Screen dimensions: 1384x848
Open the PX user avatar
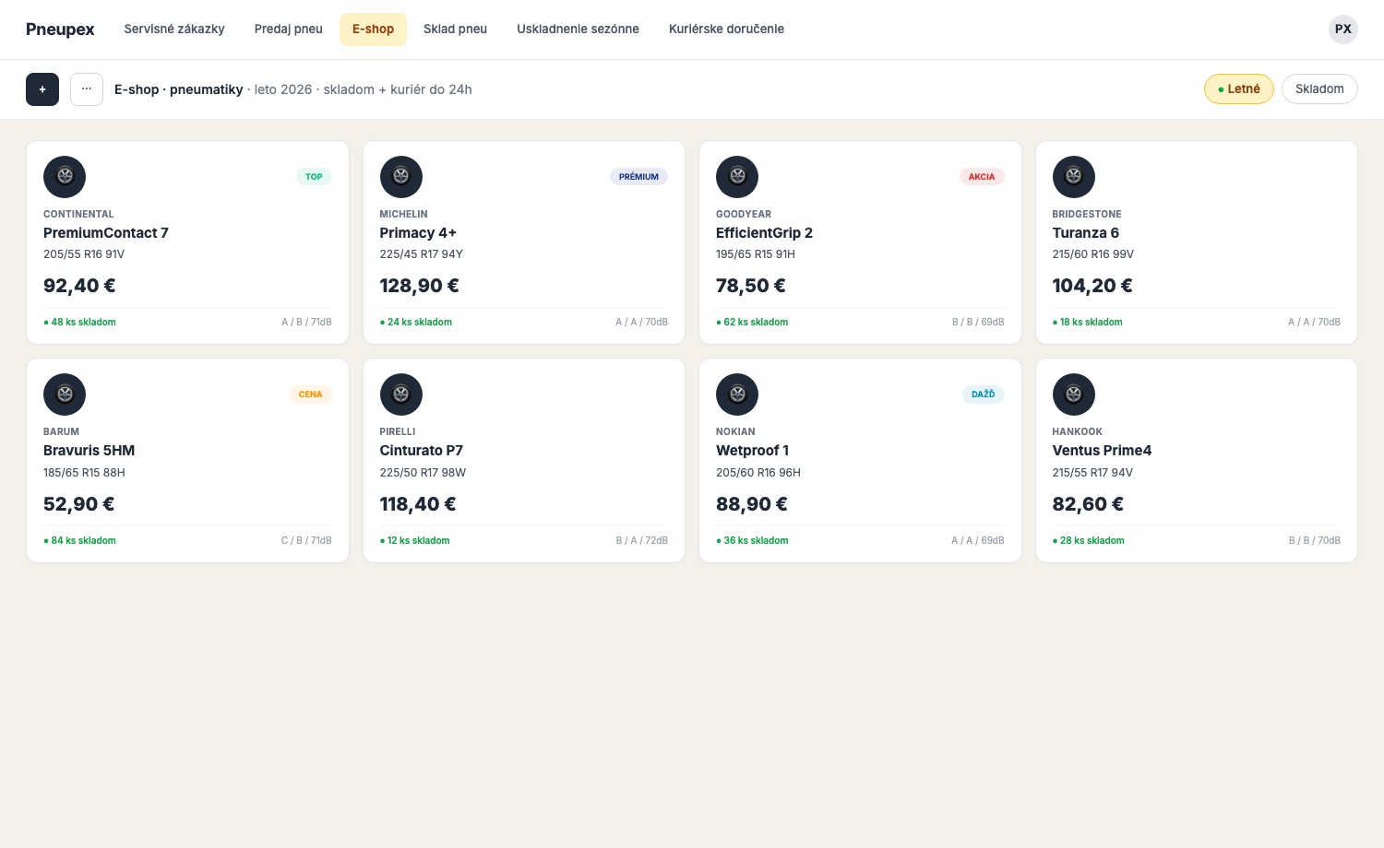pyautogui.click(x=1343, y=29)
